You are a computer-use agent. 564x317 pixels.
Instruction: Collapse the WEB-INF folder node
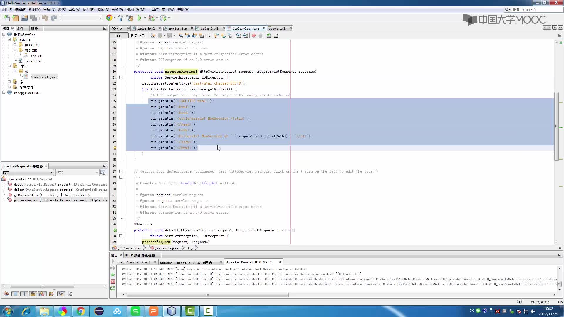(x=15, y=50)
